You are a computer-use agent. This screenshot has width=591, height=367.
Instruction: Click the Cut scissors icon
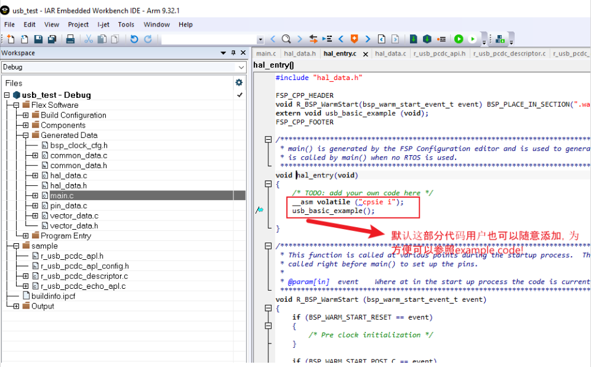pyautogui.click(x=89, y=39)
